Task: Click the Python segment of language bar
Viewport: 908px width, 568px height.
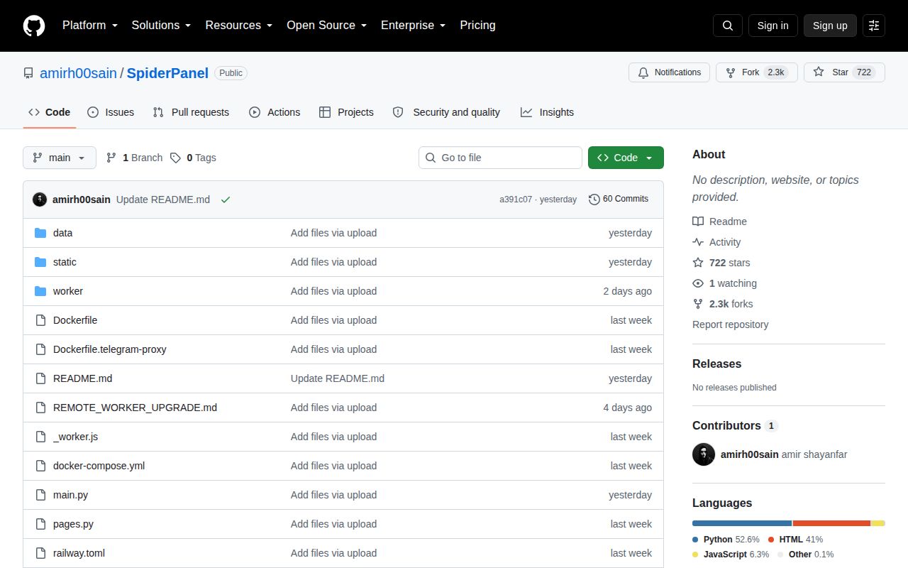Action: tap(742, 523)
